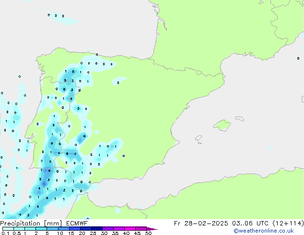Select the 1–2 mm legend swatch
Screen dimensions: 304x235
tap(30, 229)
